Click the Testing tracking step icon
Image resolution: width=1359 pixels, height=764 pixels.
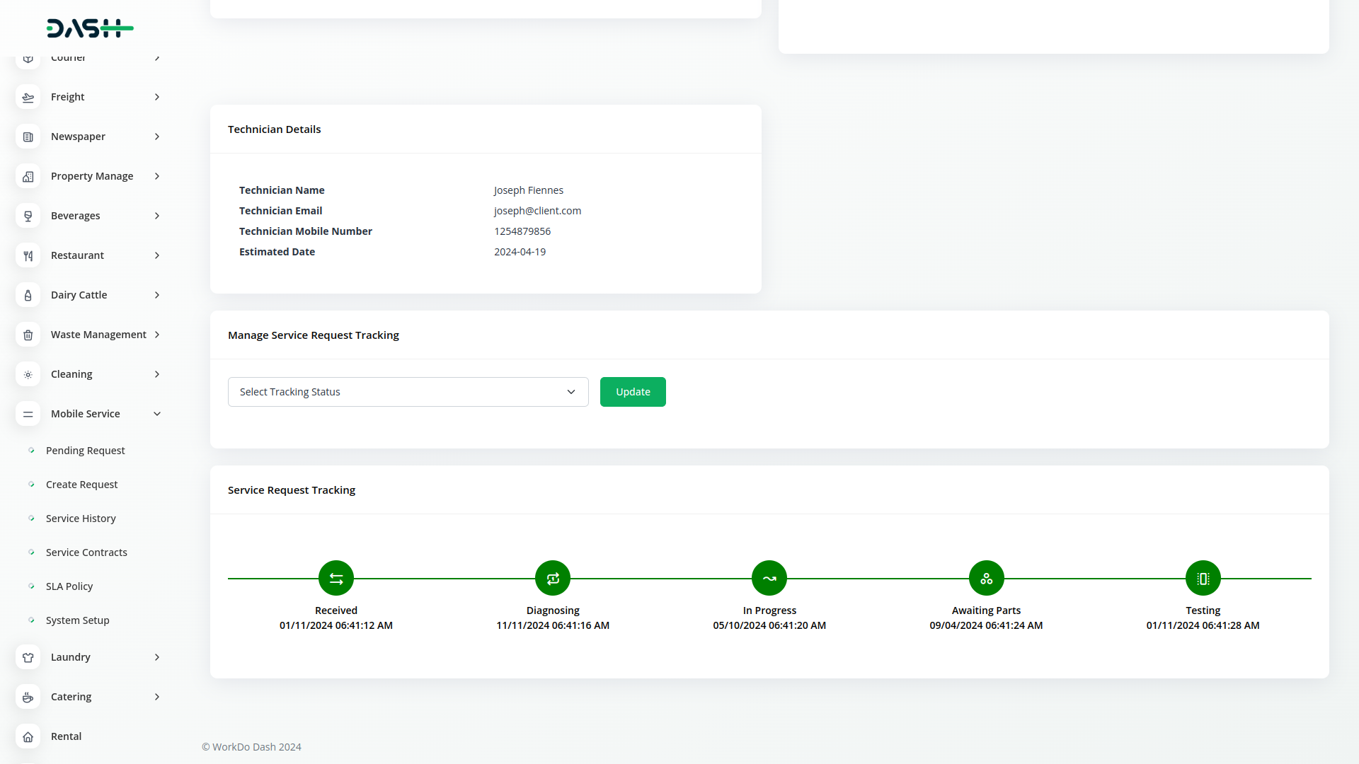click(1203, 579)
